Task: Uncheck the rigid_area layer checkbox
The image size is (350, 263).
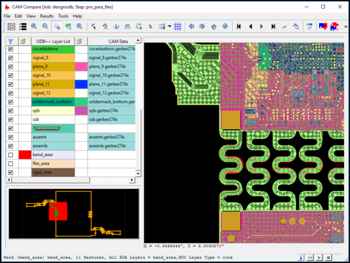Action: [x=11, y=172]
